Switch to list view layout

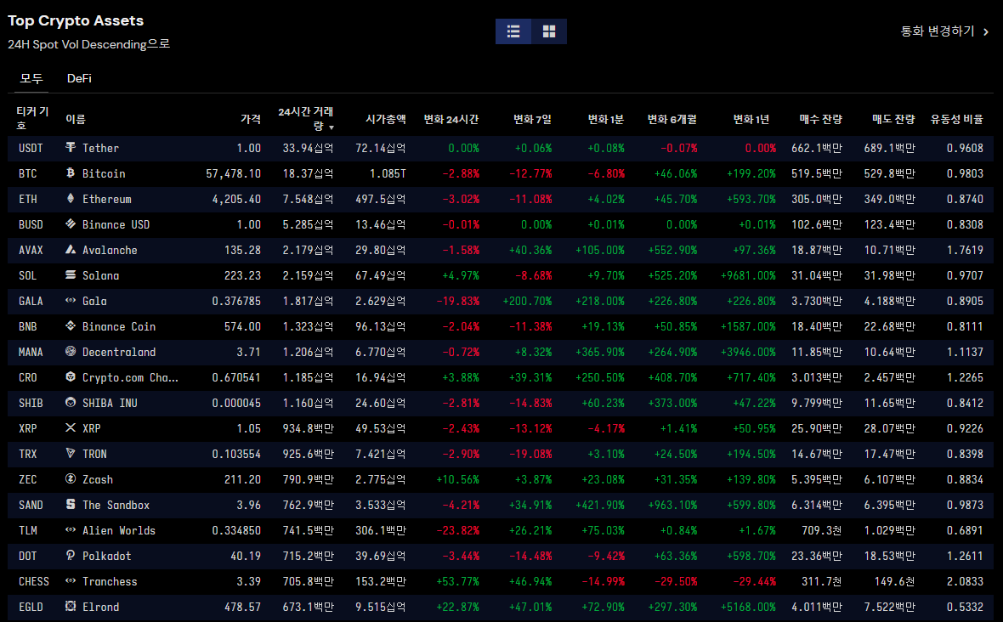tap(513, 31)
